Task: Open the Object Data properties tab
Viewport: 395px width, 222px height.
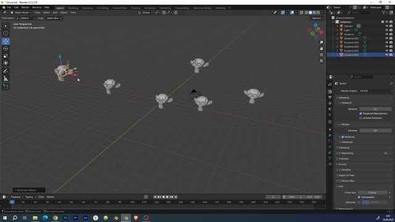Action: pyautogui.click(x=330, y=158)
